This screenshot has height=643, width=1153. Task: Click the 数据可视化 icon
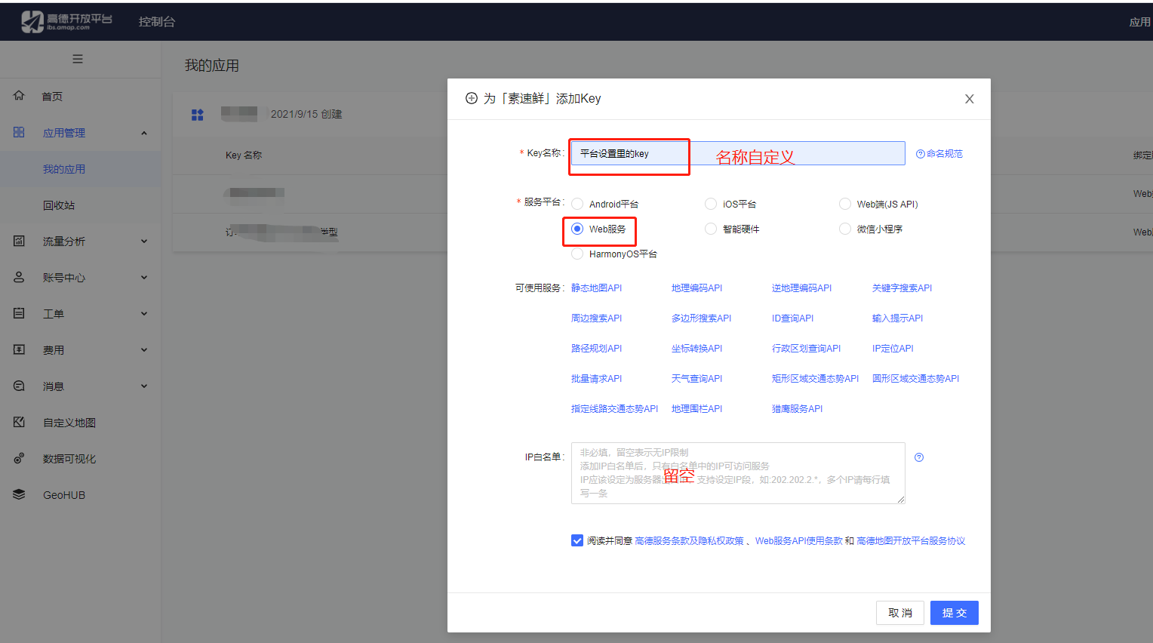point(19,458)
